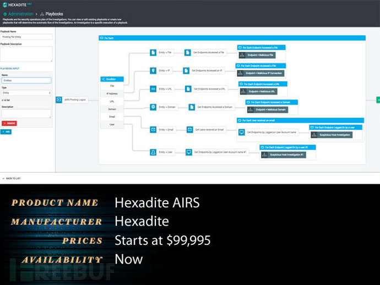
Task: Click the Playbook Description text area
Action: click(x=26, y=54)
